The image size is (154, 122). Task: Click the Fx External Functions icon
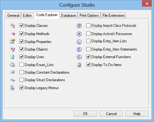[79, 57]
